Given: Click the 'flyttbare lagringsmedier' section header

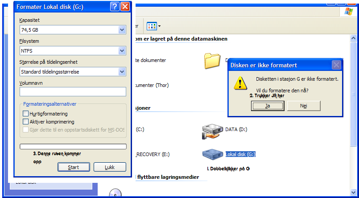Looking at the screenshot, I should (167, 177).
